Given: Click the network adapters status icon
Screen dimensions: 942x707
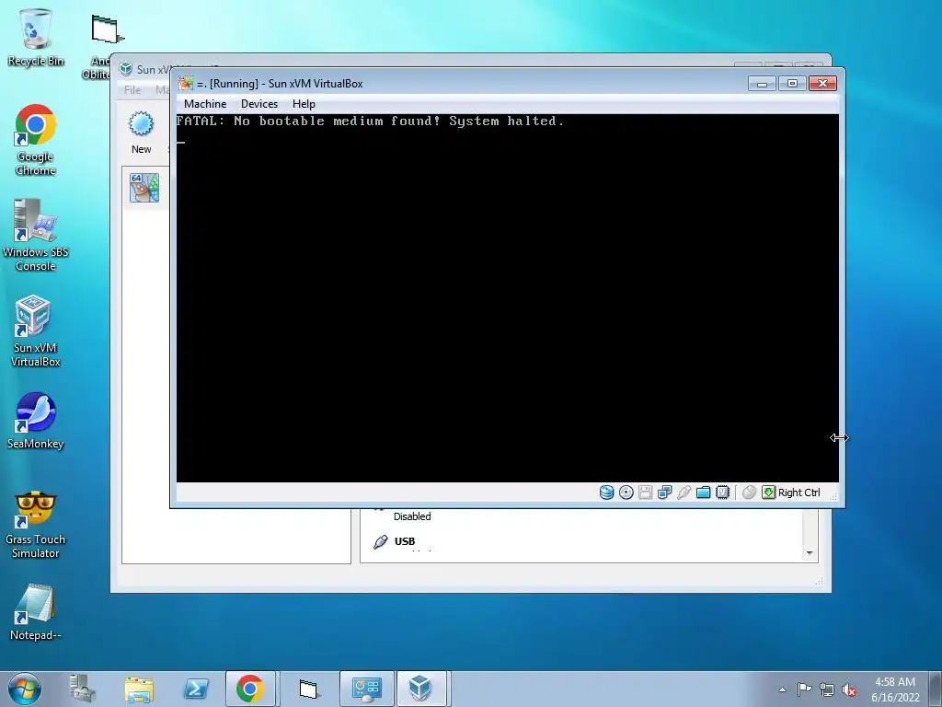Looking at the screenshot, I should [x=664, y=493].
